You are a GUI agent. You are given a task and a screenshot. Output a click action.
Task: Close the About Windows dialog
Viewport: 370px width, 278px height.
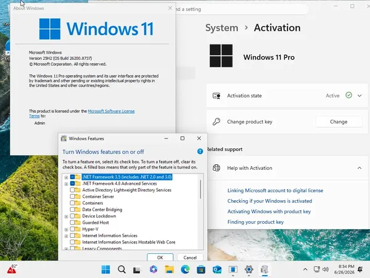pos(170,8)
